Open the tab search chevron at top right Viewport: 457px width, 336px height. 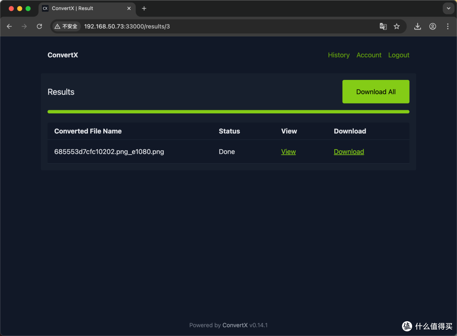coord(448,8)
